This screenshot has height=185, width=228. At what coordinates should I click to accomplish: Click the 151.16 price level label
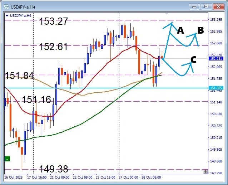(36, 100)
